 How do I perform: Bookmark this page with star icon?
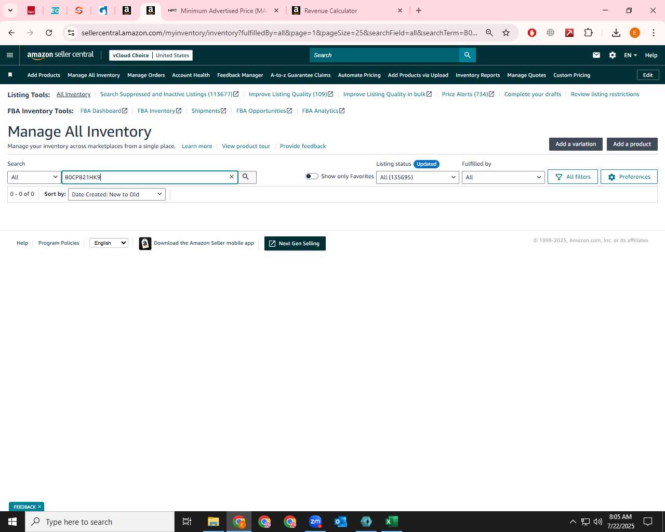point(506,33)
